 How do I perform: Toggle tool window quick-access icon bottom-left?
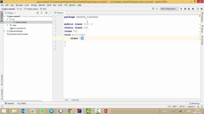tap(2, 106)
